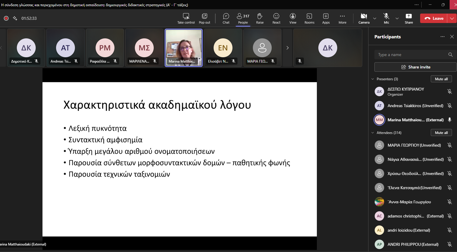This screenshot has width=457, height=252.
Task: Unmute the Mic
Action: [x=386, y=18]
